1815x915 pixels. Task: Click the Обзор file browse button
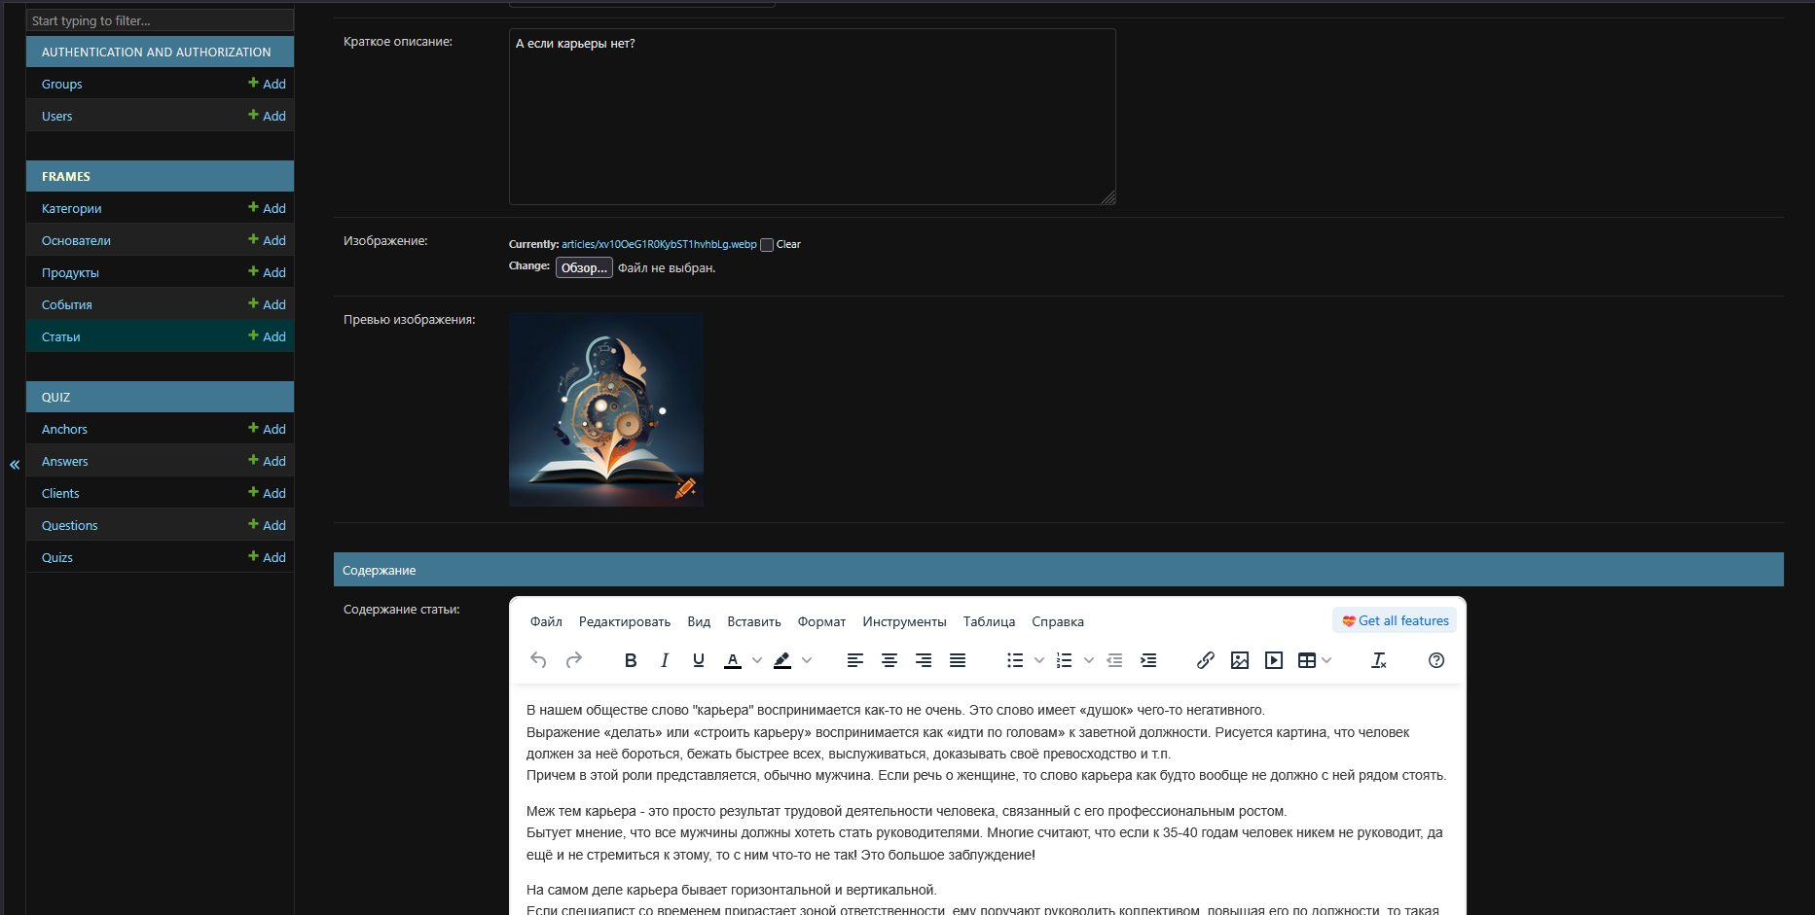pos(584,267)
